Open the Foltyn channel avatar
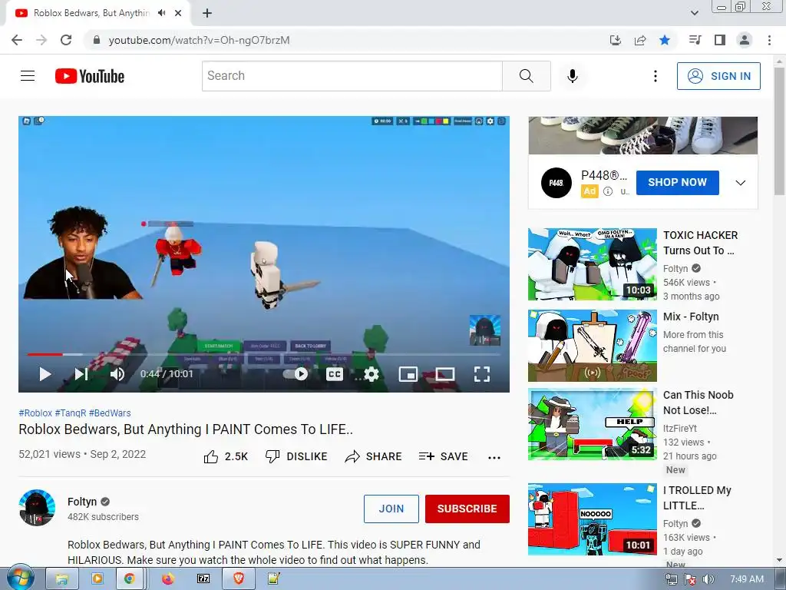This screenshot has height=590, width=786. [37, 508]
